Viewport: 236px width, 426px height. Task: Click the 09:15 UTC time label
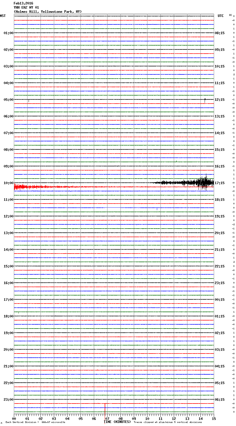220,50
